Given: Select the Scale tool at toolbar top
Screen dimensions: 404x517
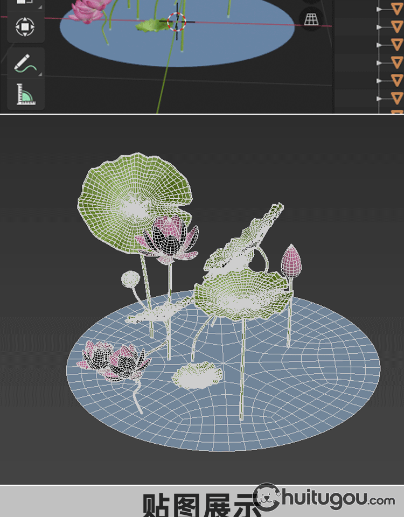Looking at the screenshot, I should coord(25,3).
